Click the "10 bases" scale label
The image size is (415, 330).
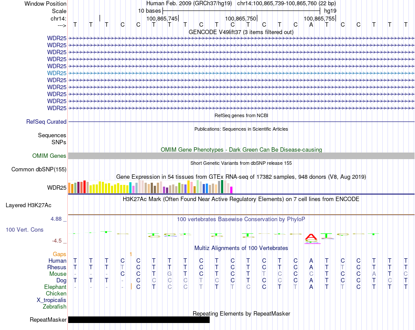149,11
